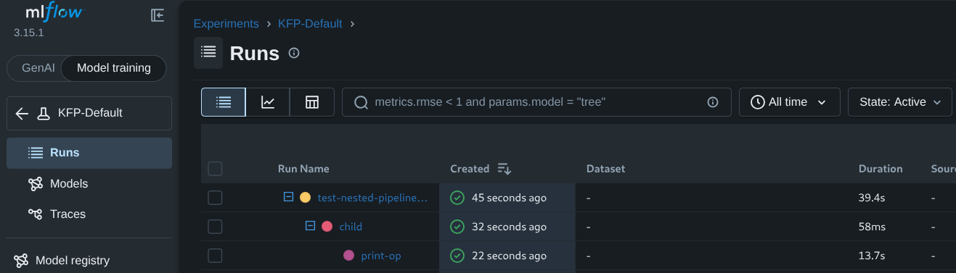This screenshot has height=273, width=956.
Task: Open the info tooltip next to the Runs title
Action: click(294, 53)
